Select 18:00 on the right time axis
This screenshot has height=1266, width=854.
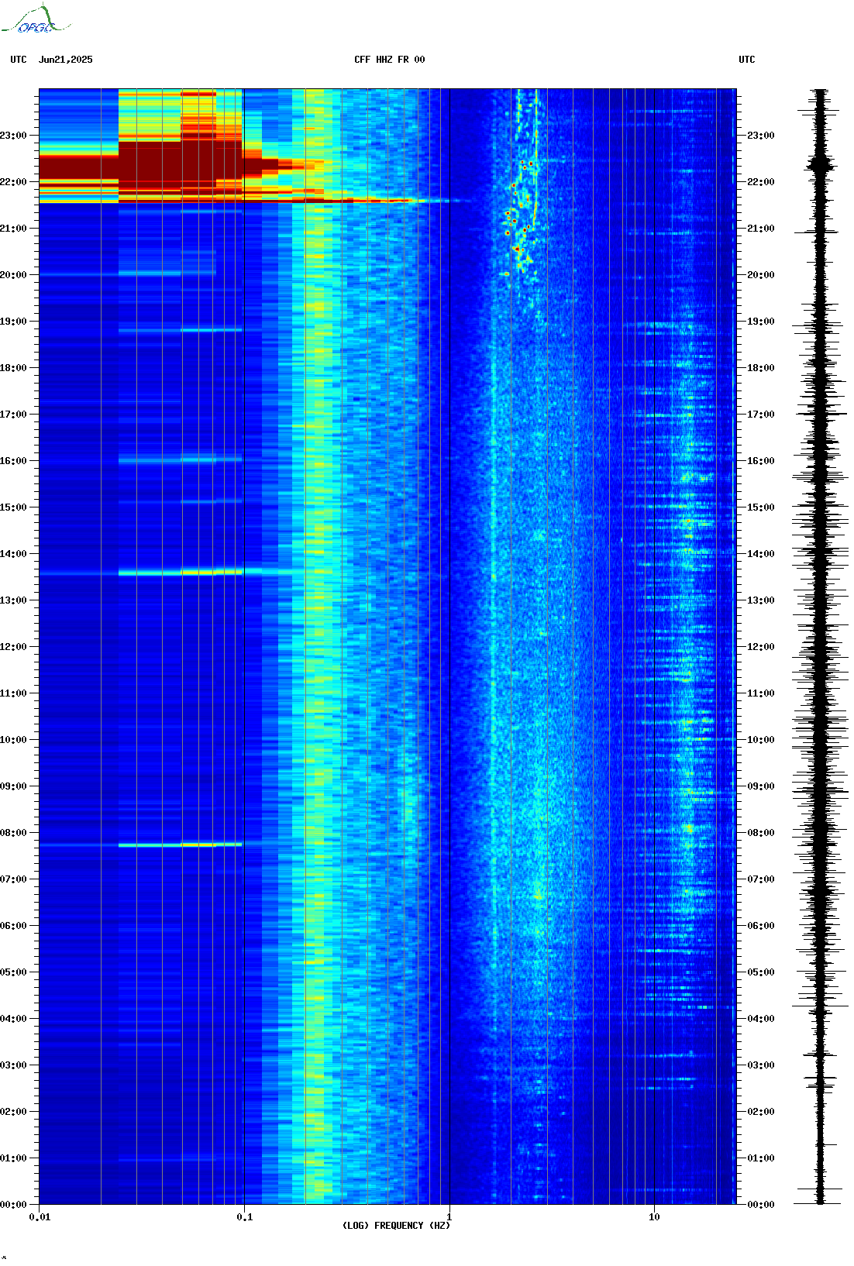[760, 368]
